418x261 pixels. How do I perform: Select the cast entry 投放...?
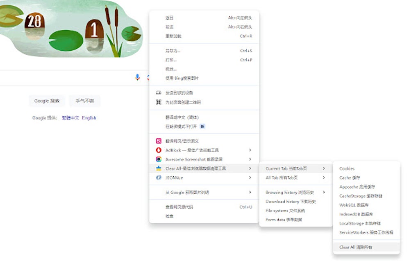tap(204, 69)
